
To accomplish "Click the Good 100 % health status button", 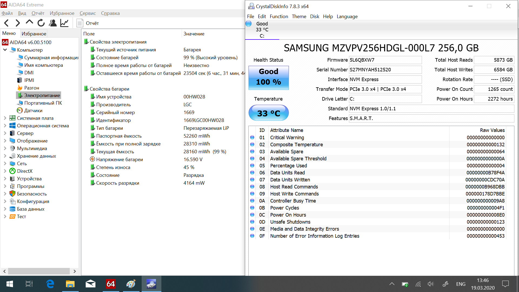I will 268,78.
